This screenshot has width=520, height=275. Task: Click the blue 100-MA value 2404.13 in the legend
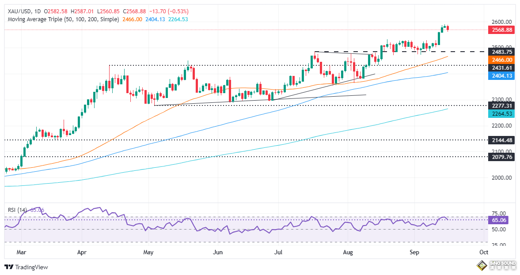(155, 19)
